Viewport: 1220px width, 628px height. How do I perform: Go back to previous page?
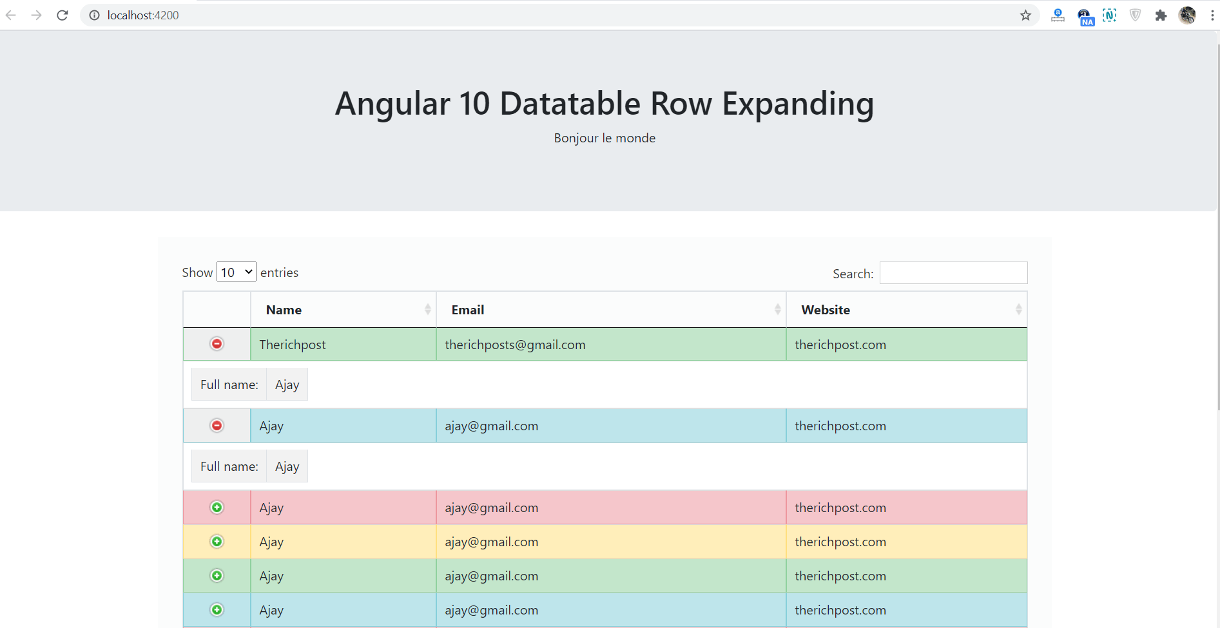11,15
